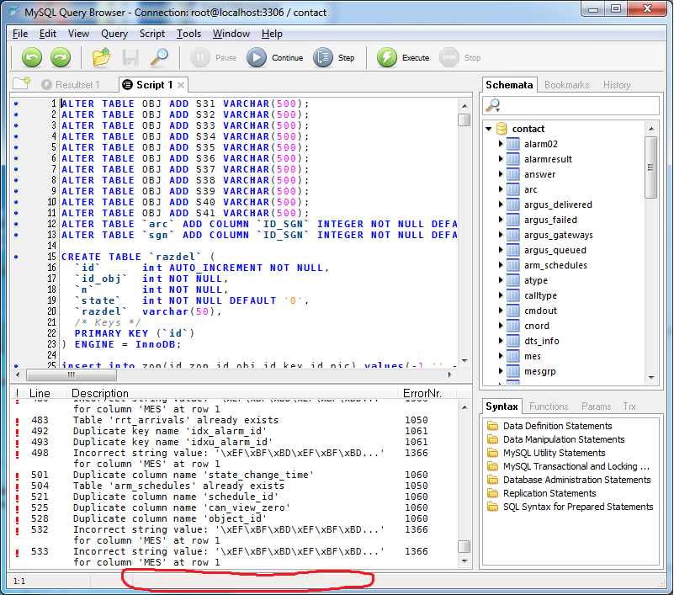The image size is (674, 595).
Task: Click the error list scrollbar thumb
Action: [x=464, y=546]
